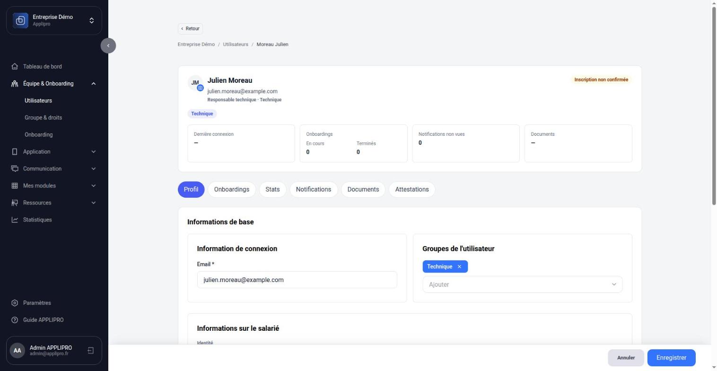Image resolution: width=717 pixels, height=371 pixels.
Task: Go to Utilisateurs via the breadcrumb
Action: [236, 44]
